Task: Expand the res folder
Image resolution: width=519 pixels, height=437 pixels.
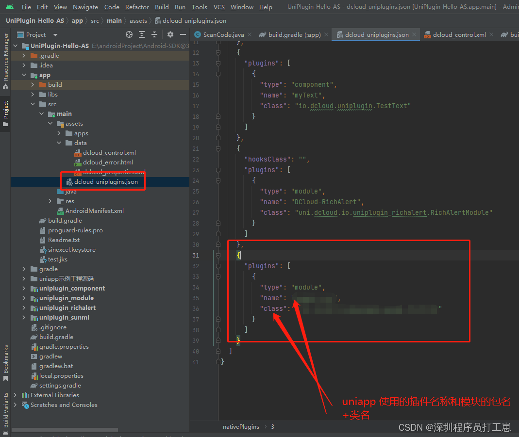Action: [x=50, y=201]
